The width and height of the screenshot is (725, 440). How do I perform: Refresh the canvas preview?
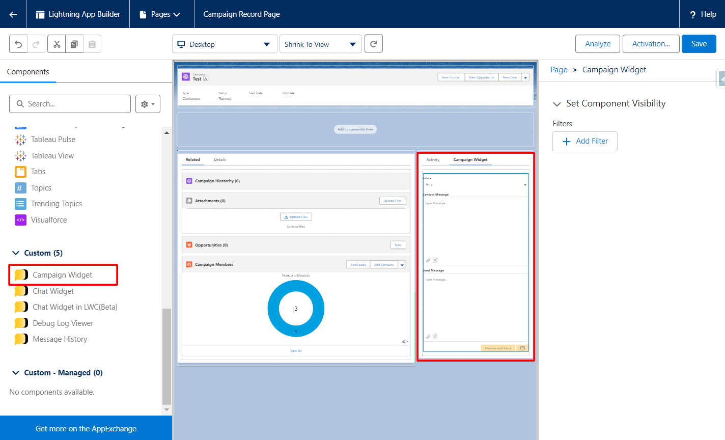[x=374, y=44]
